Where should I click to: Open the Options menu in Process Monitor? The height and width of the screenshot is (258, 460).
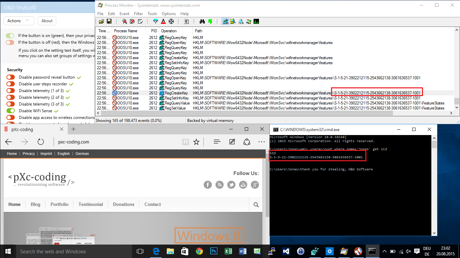coord(169,14)
